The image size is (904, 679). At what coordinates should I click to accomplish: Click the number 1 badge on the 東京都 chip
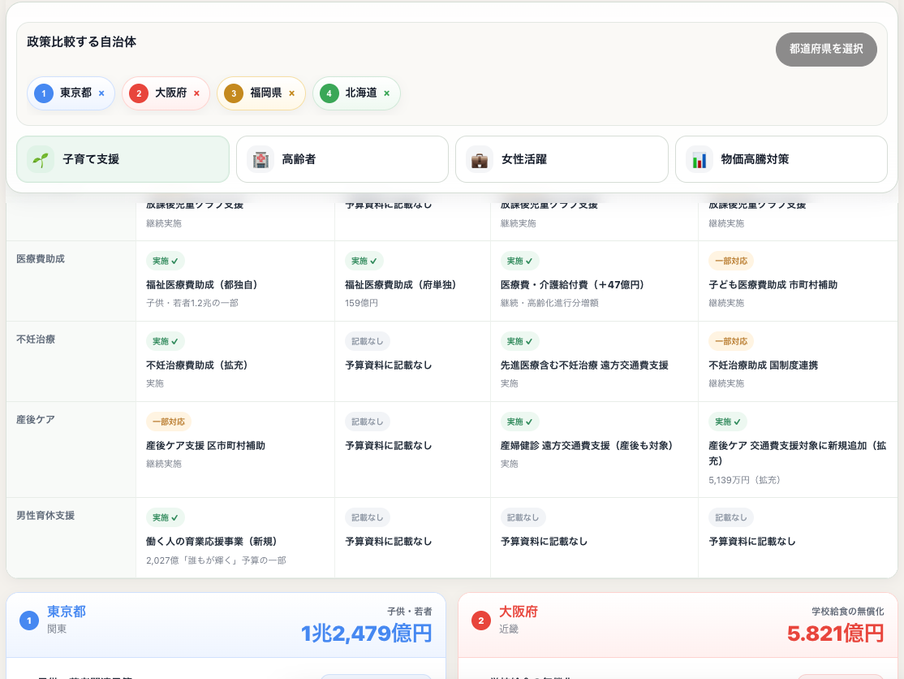pos(43,93)
